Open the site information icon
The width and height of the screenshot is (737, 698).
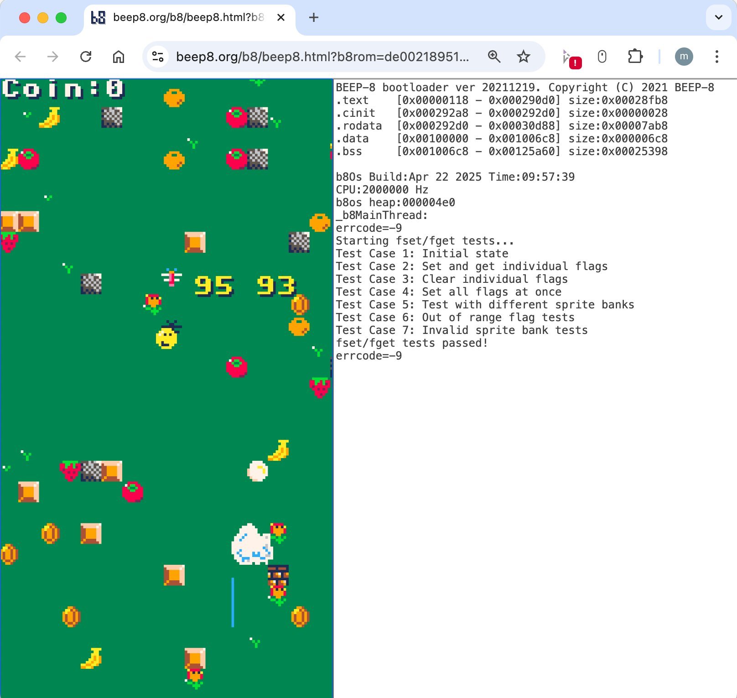pos(158,57)
